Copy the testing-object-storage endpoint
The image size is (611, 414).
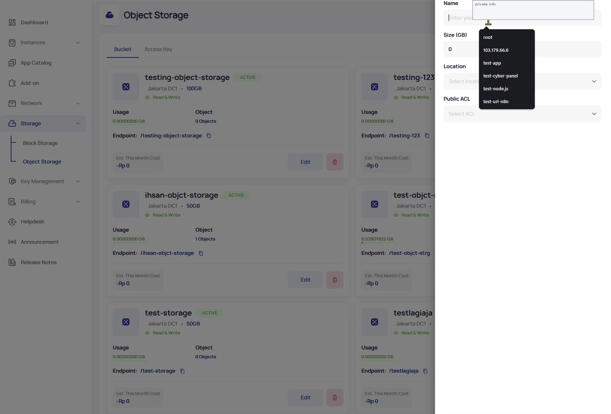[209, 136]
